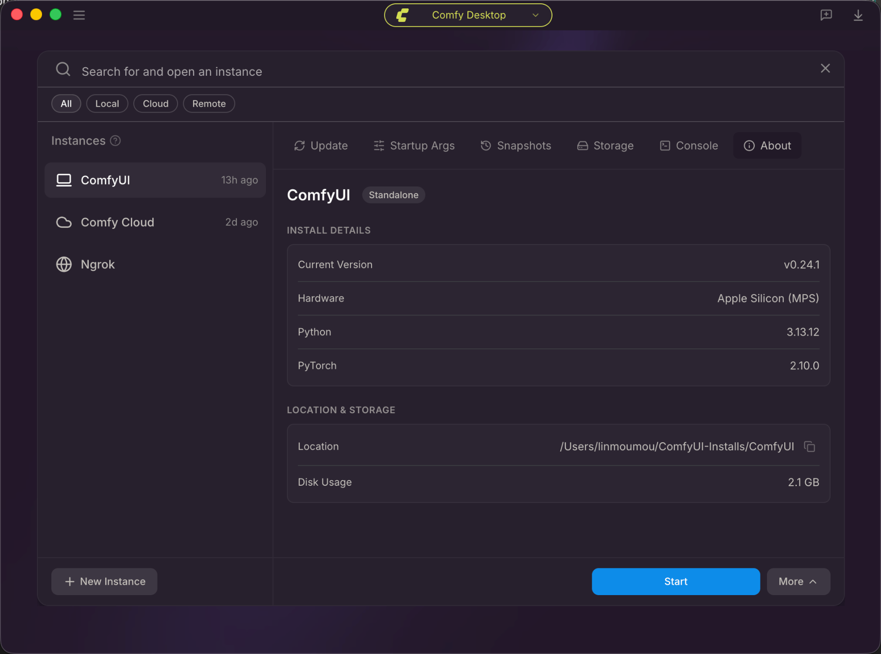Click the laptop icon of ComfyUI instance
The height and width of the screenshot is (654, 881).
64,180
